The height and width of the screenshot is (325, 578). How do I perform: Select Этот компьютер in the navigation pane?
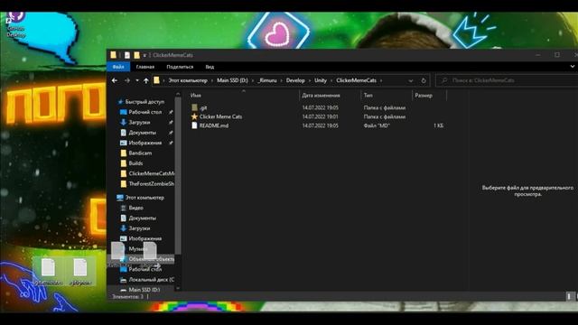(x=144, y=198)
